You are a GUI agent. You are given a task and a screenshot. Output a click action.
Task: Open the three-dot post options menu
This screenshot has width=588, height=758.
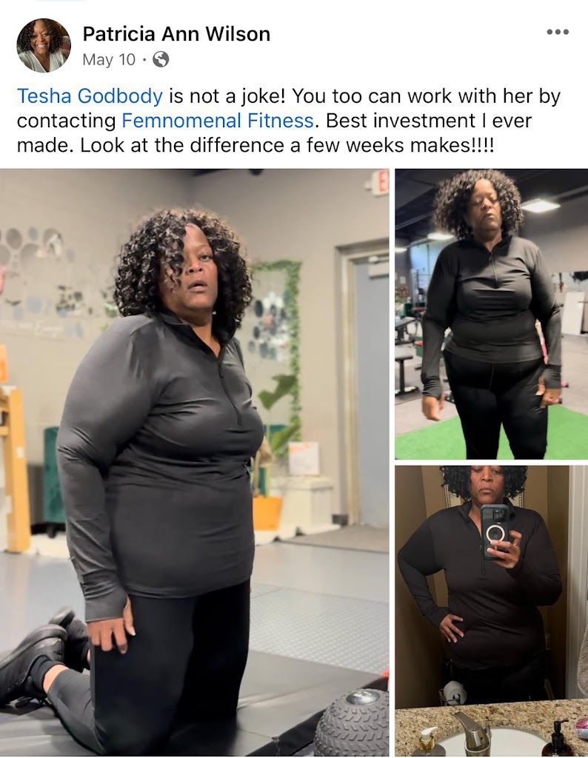(558, 33)
